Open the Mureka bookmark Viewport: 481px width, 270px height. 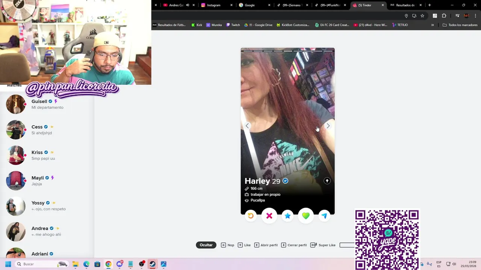click(x=214, y=25)
